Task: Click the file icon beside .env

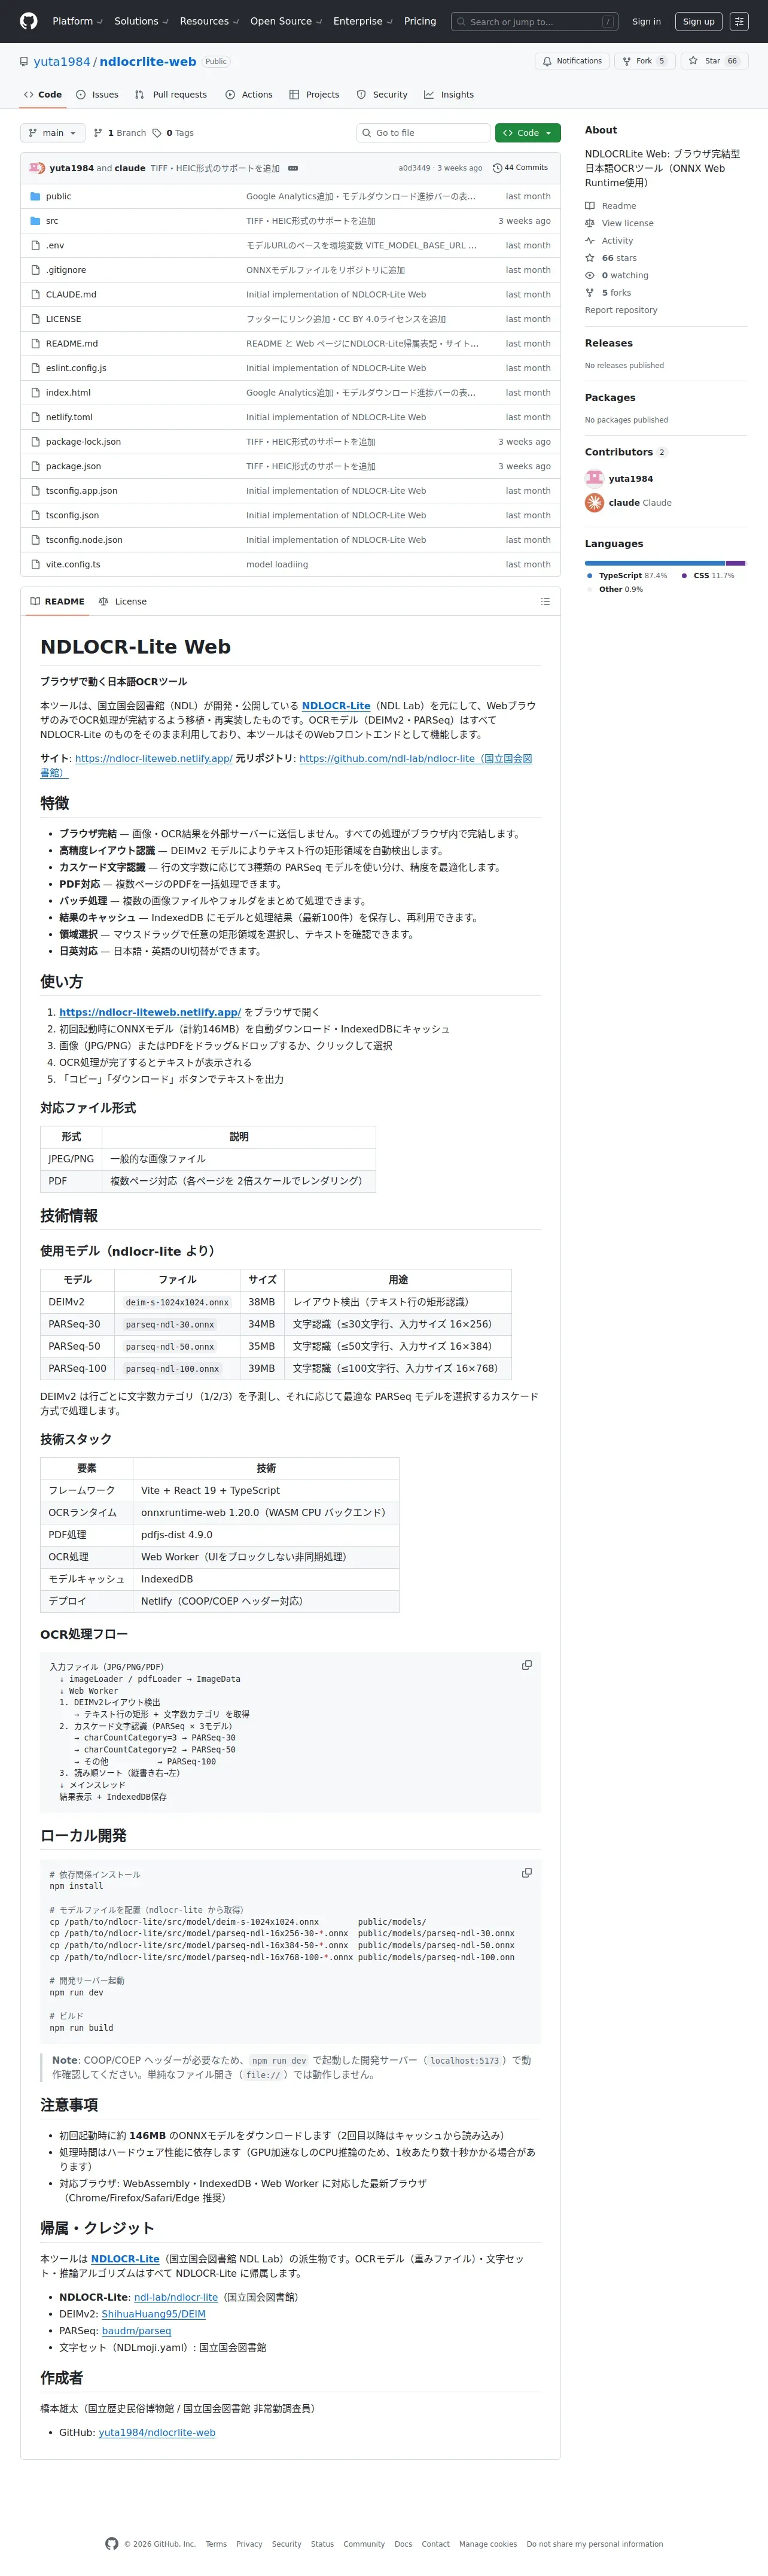Action: point(35,245)
